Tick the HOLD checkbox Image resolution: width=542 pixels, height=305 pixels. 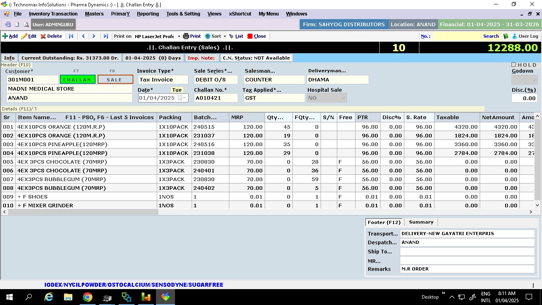(514, 65)
